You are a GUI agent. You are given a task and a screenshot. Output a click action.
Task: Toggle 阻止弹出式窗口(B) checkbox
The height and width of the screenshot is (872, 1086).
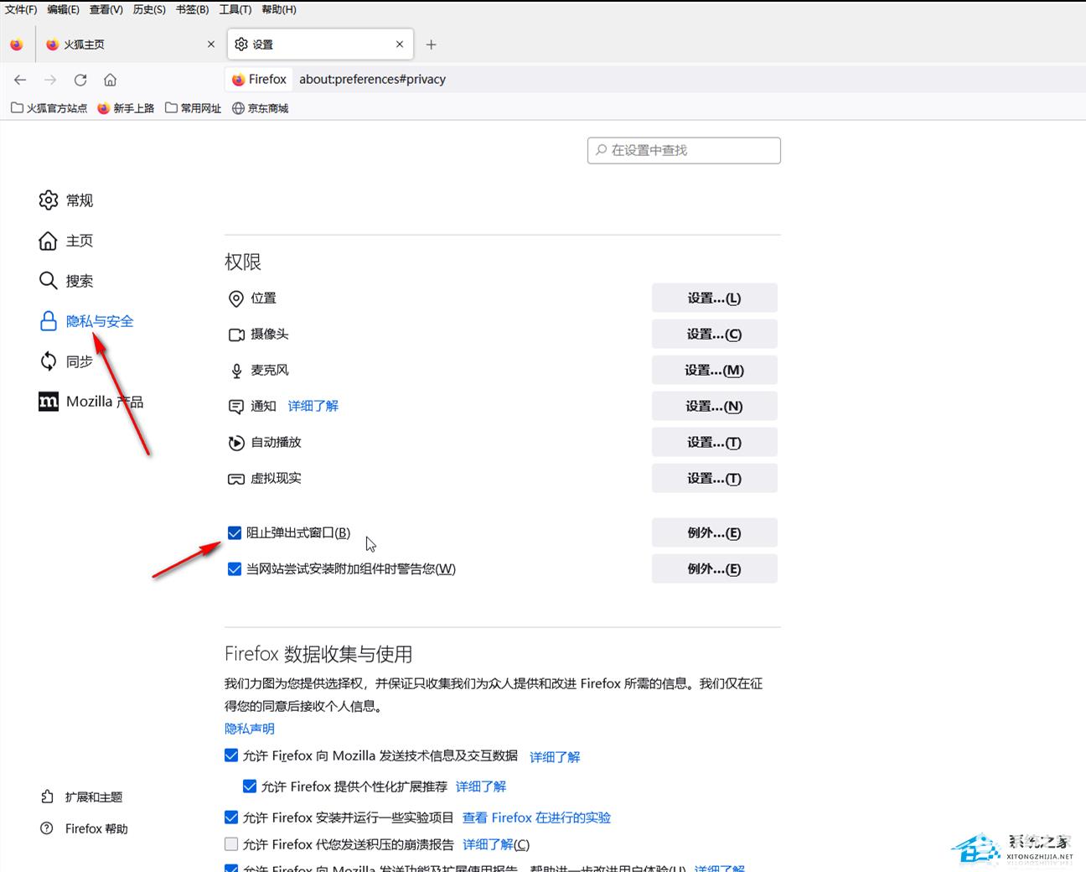(x=235, y=532)
